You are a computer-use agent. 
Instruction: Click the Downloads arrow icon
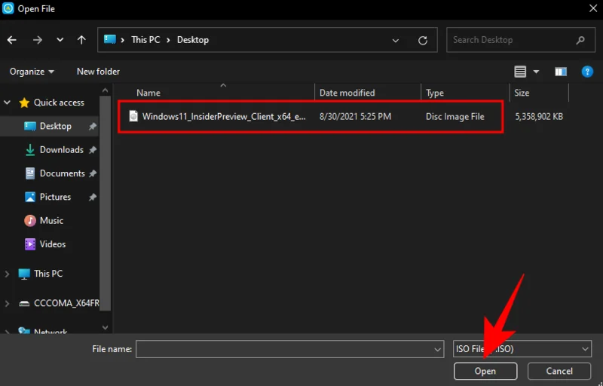pos(30,150)
